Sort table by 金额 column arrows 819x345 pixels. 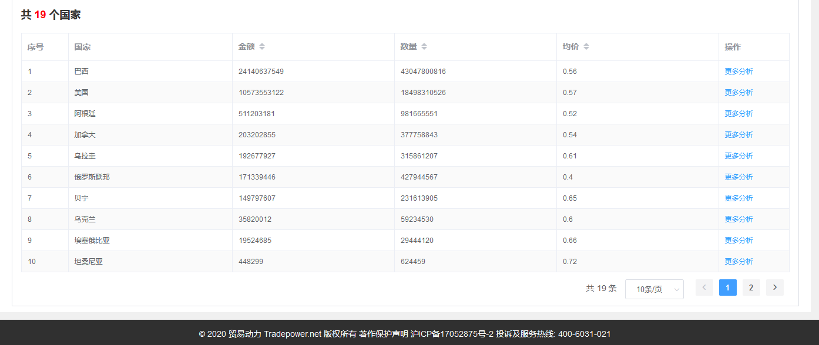262,46
